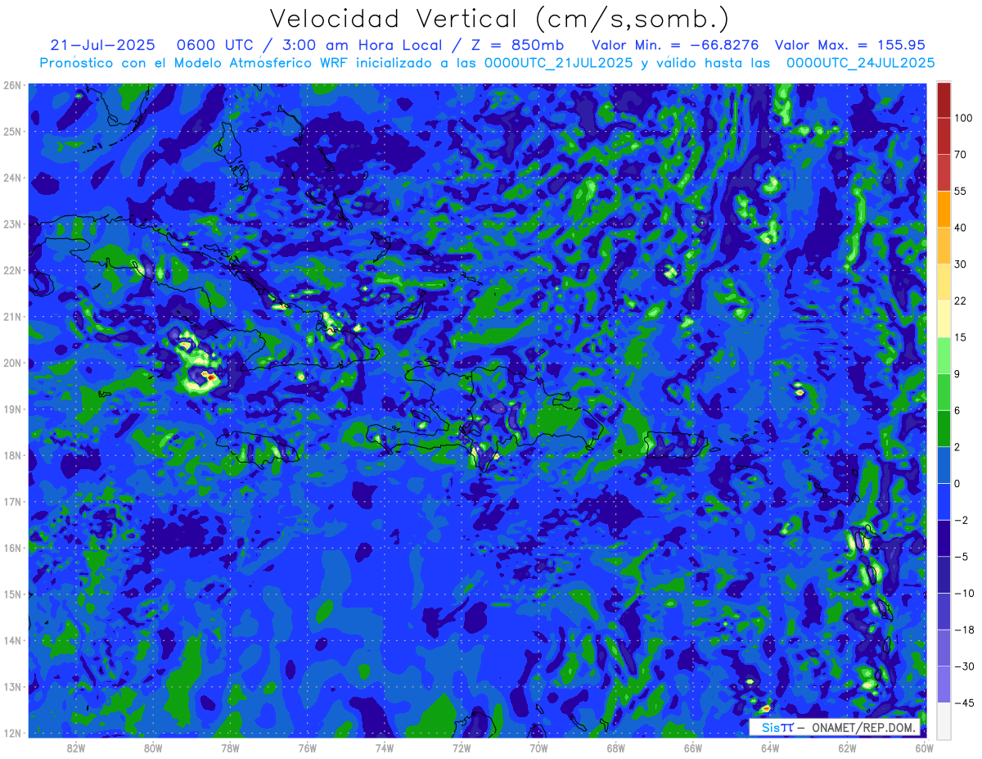Pick the pale yellow swatch between 15 and 22
The image size is (982, 759).
(944, 319)
